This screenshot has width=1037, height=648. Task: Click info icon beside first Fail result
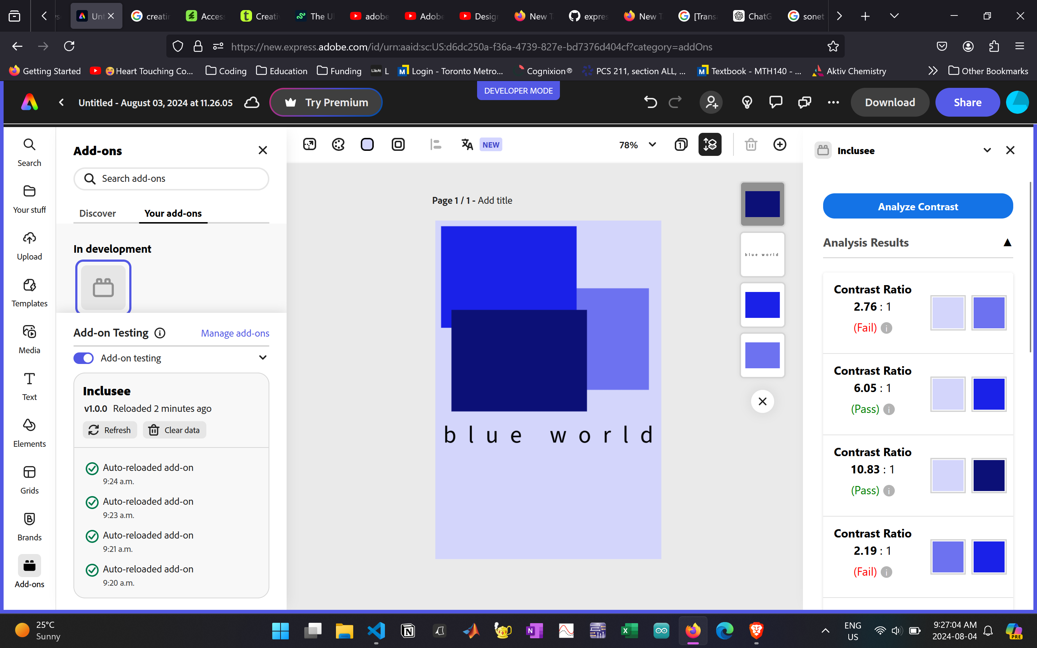886,328
